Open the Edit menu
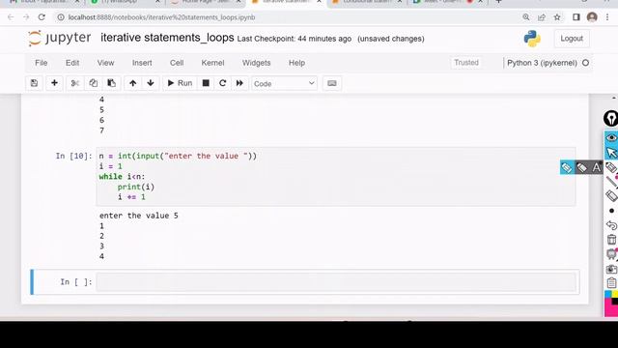618x348 pixels. (72, 63)
